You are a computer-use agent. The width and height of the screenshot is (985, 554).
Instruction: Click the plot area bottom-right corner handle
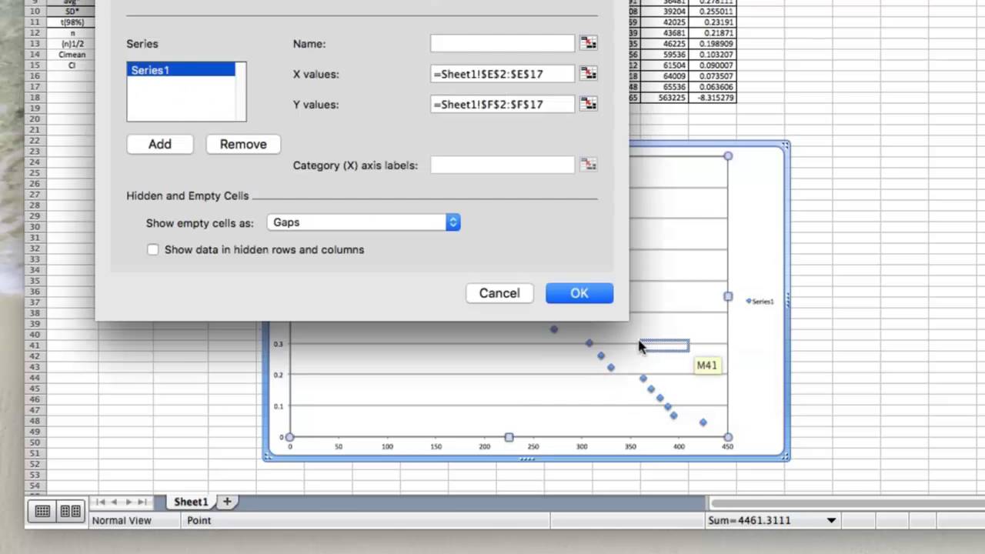tap(728, 437)
